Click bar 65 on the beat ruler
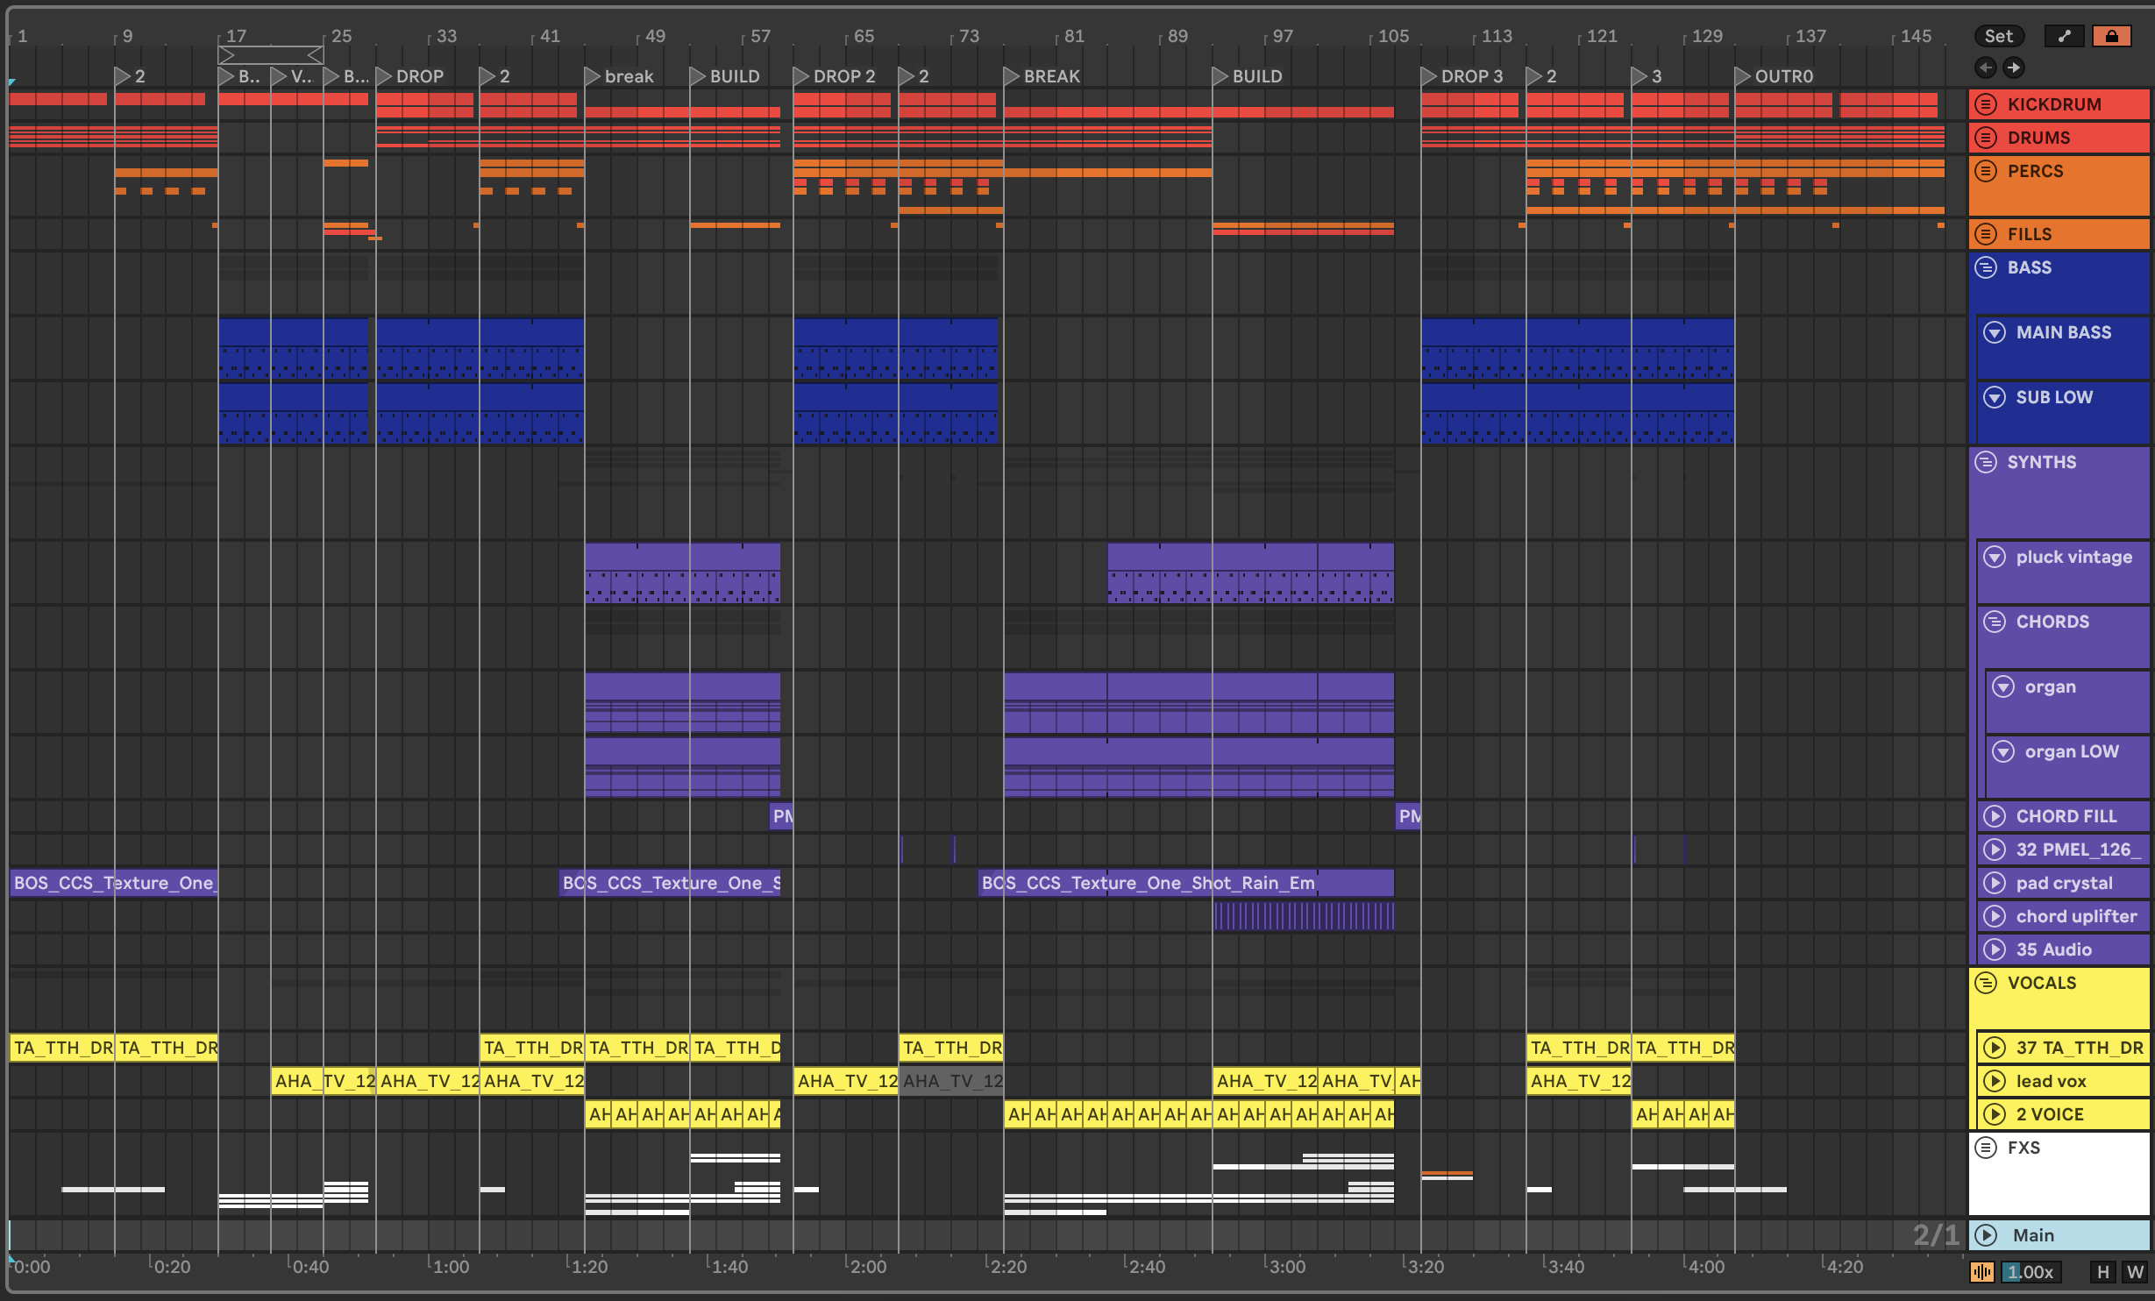 (x=864, y=36)
